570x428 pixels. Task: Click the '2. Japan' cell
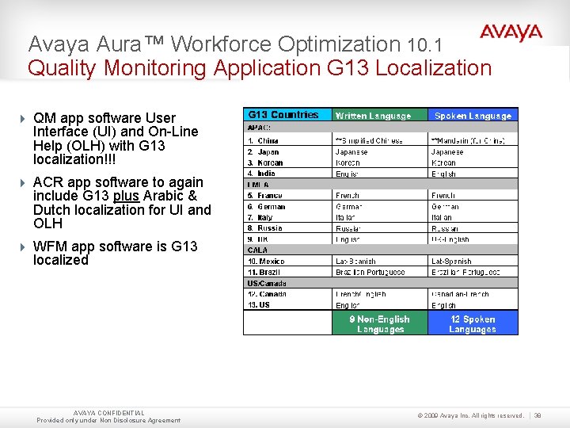click(x=287, y=151)
